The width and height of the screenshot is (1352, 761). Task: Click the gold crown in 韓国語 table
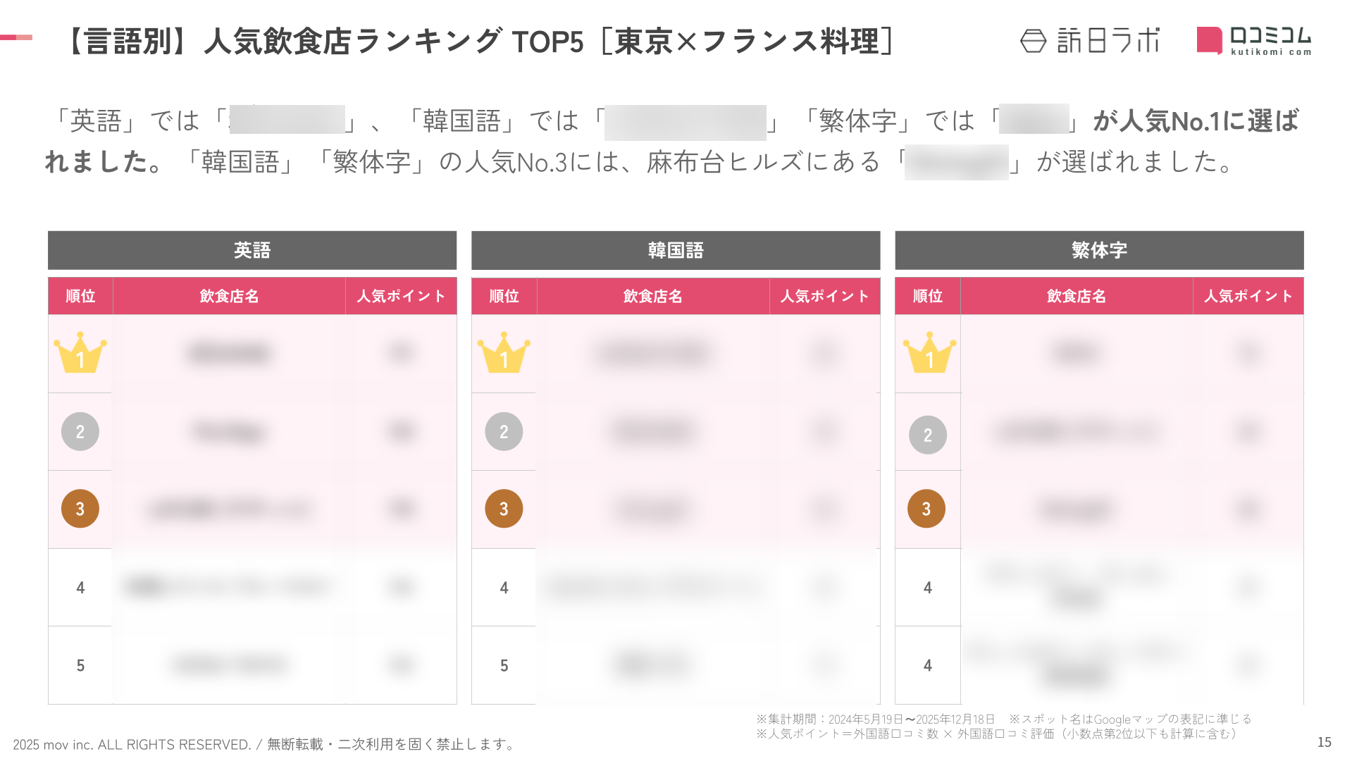pos(504,353)
